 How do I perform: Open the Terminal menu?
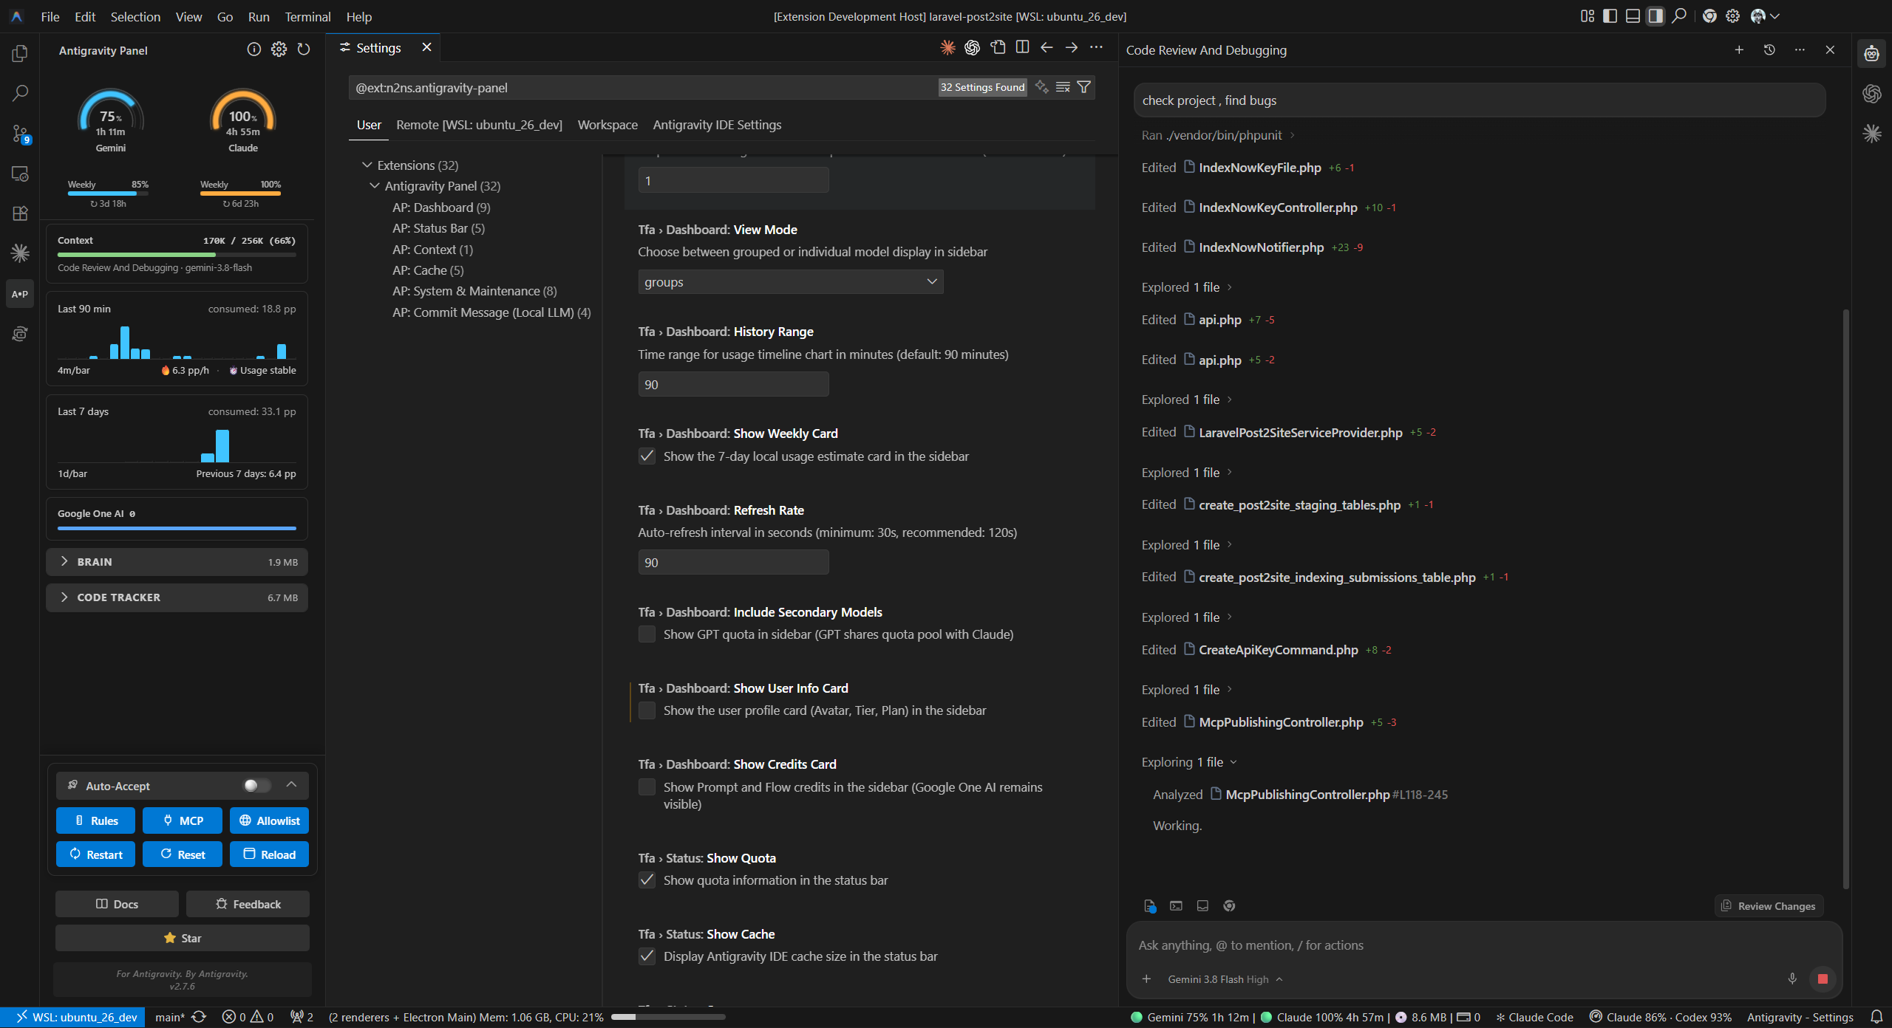point(307,16)
